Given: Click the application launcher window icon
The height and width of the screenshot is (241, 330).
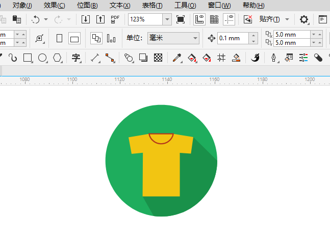Looking at the screenshot, I should (x=322, y=19).
